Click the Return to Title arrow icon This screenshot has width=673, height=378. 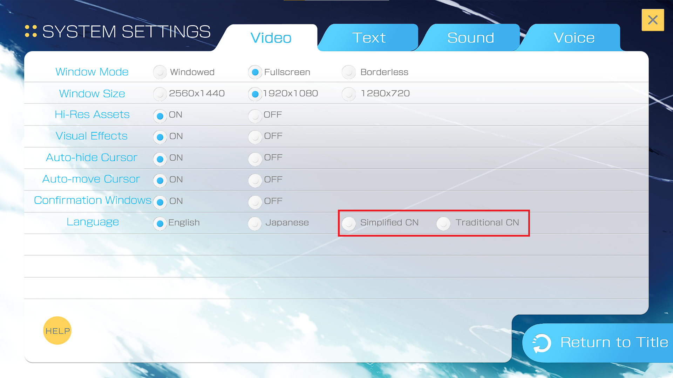[x=542, y=343]
